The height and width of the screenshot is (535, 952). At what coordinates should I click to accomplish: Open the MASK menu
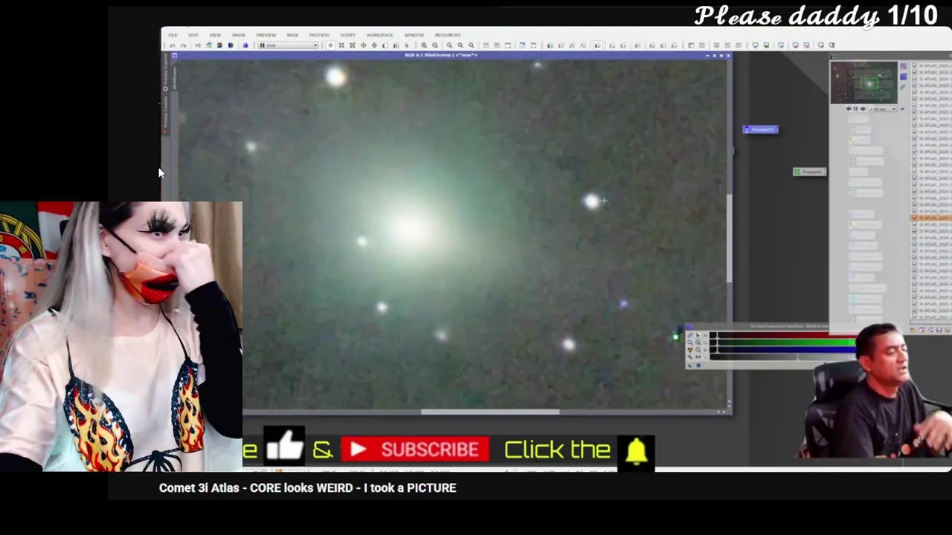[292, 35]
